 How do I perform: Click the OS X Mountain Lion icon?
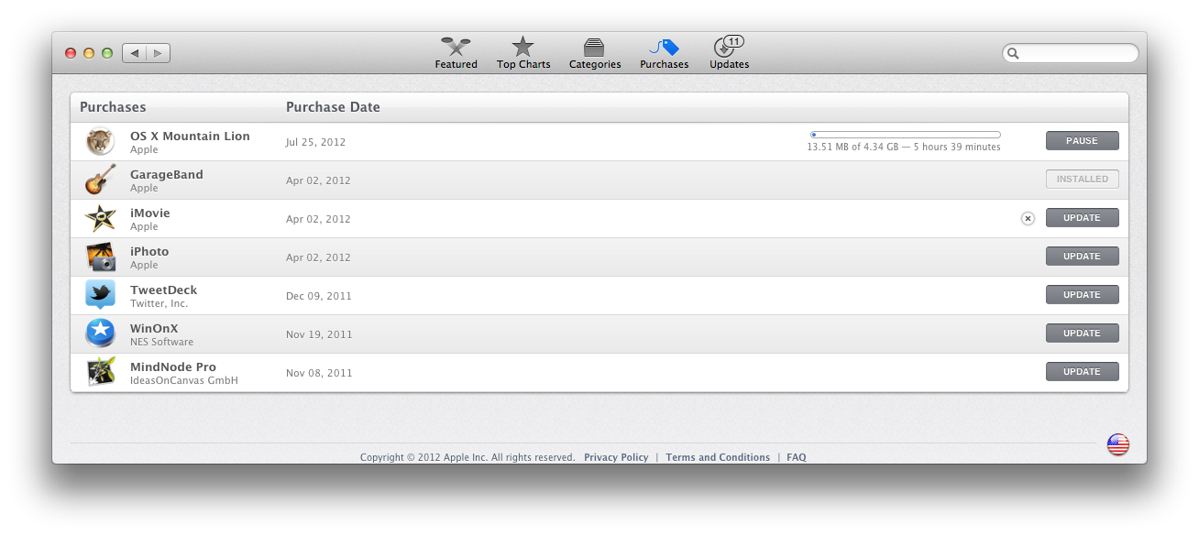pos(100,142)
